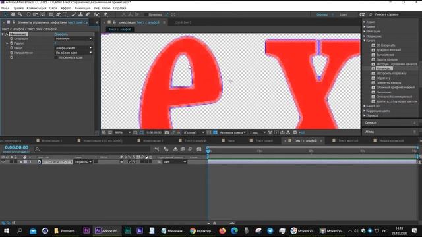This screenshot has height=237, width=422.
Task: Select the Type text tool
Action: [x=65, y=14]
